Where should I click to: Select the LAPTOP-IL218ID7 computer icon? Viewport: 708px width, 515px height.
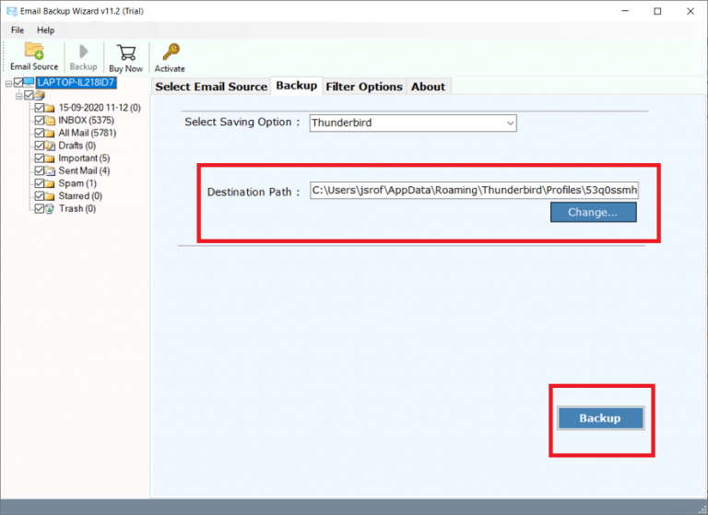pyautogui.click(x=29, y=82)
